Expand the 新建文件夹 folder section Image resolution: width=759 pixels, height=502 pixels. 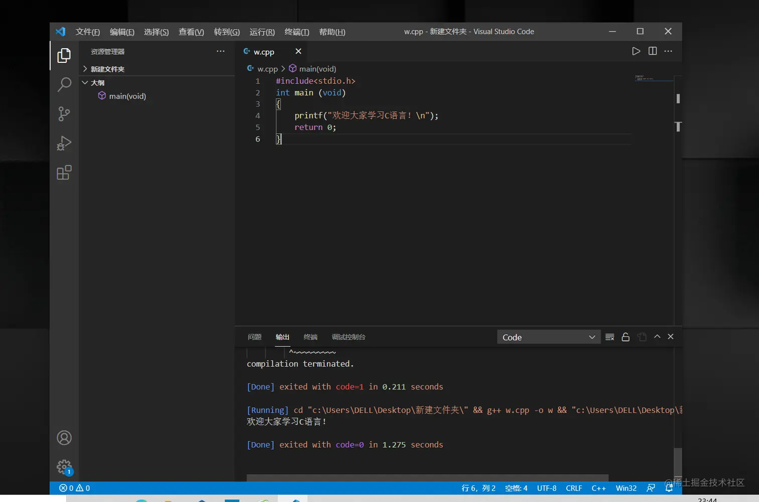point(107,69)
